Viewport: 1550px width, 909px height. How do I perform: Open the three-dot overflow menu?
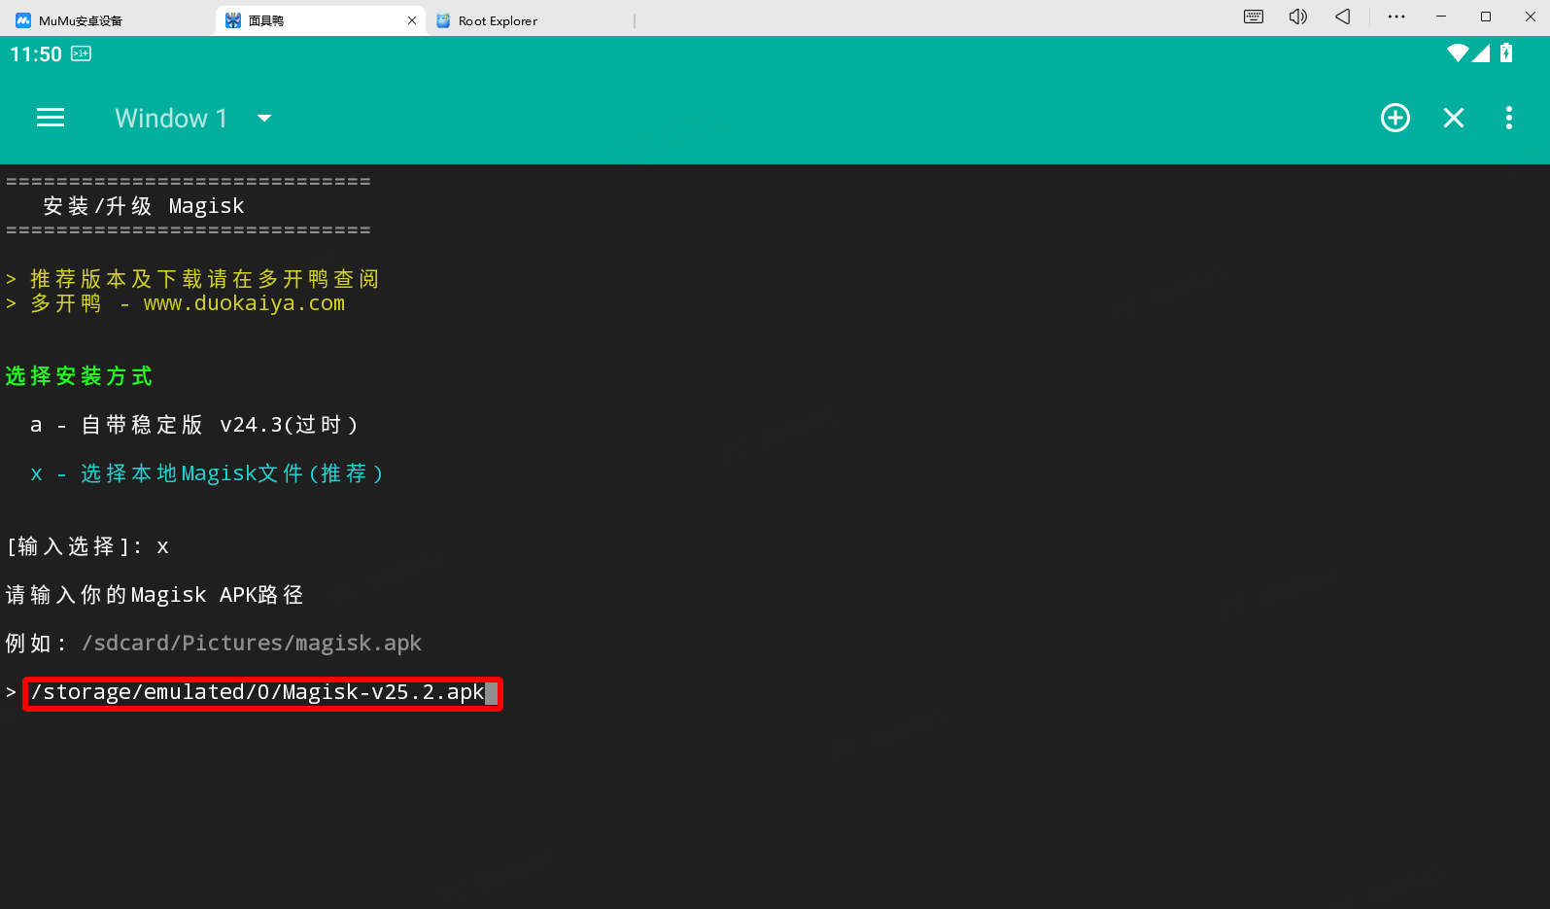point(1508,118)
